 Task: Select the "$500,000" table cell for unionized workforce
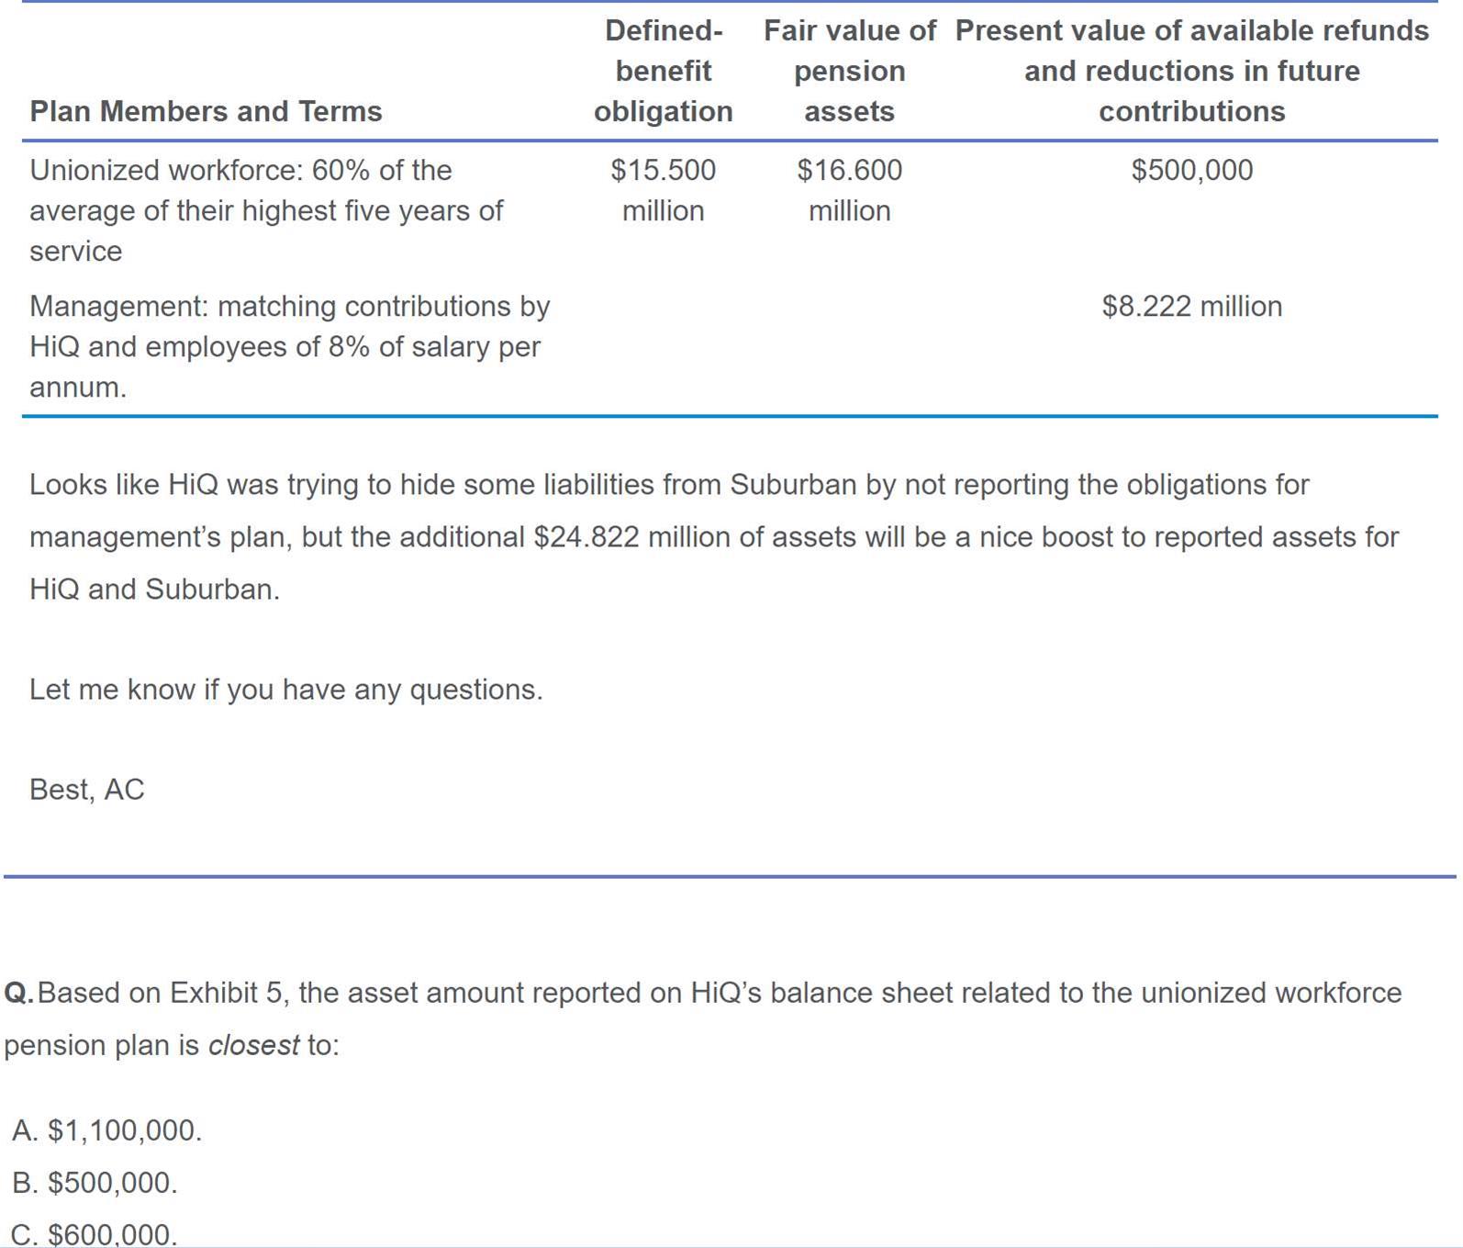(1191, 170)
